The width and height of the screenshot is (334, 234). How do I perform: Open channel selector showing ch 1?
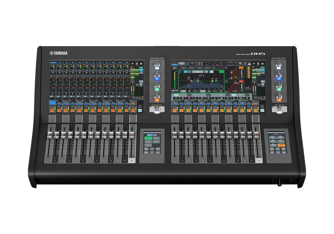(x=175, y=64)
